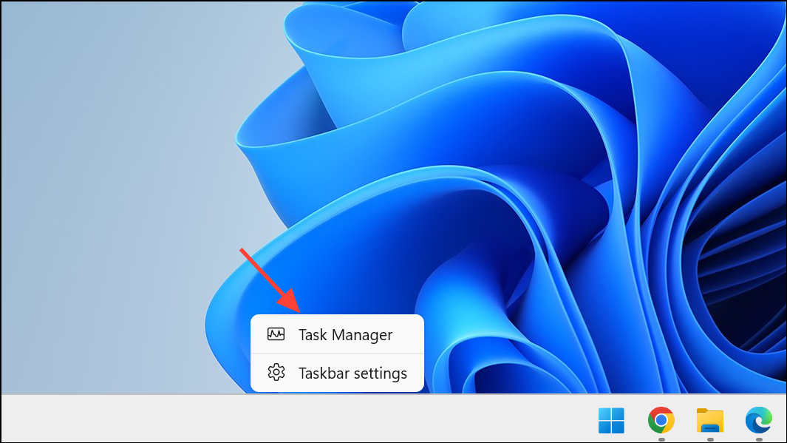The image size is (787, 443).
Task: Click the Task Manager performance graph icon
Action: coord(276,334)
